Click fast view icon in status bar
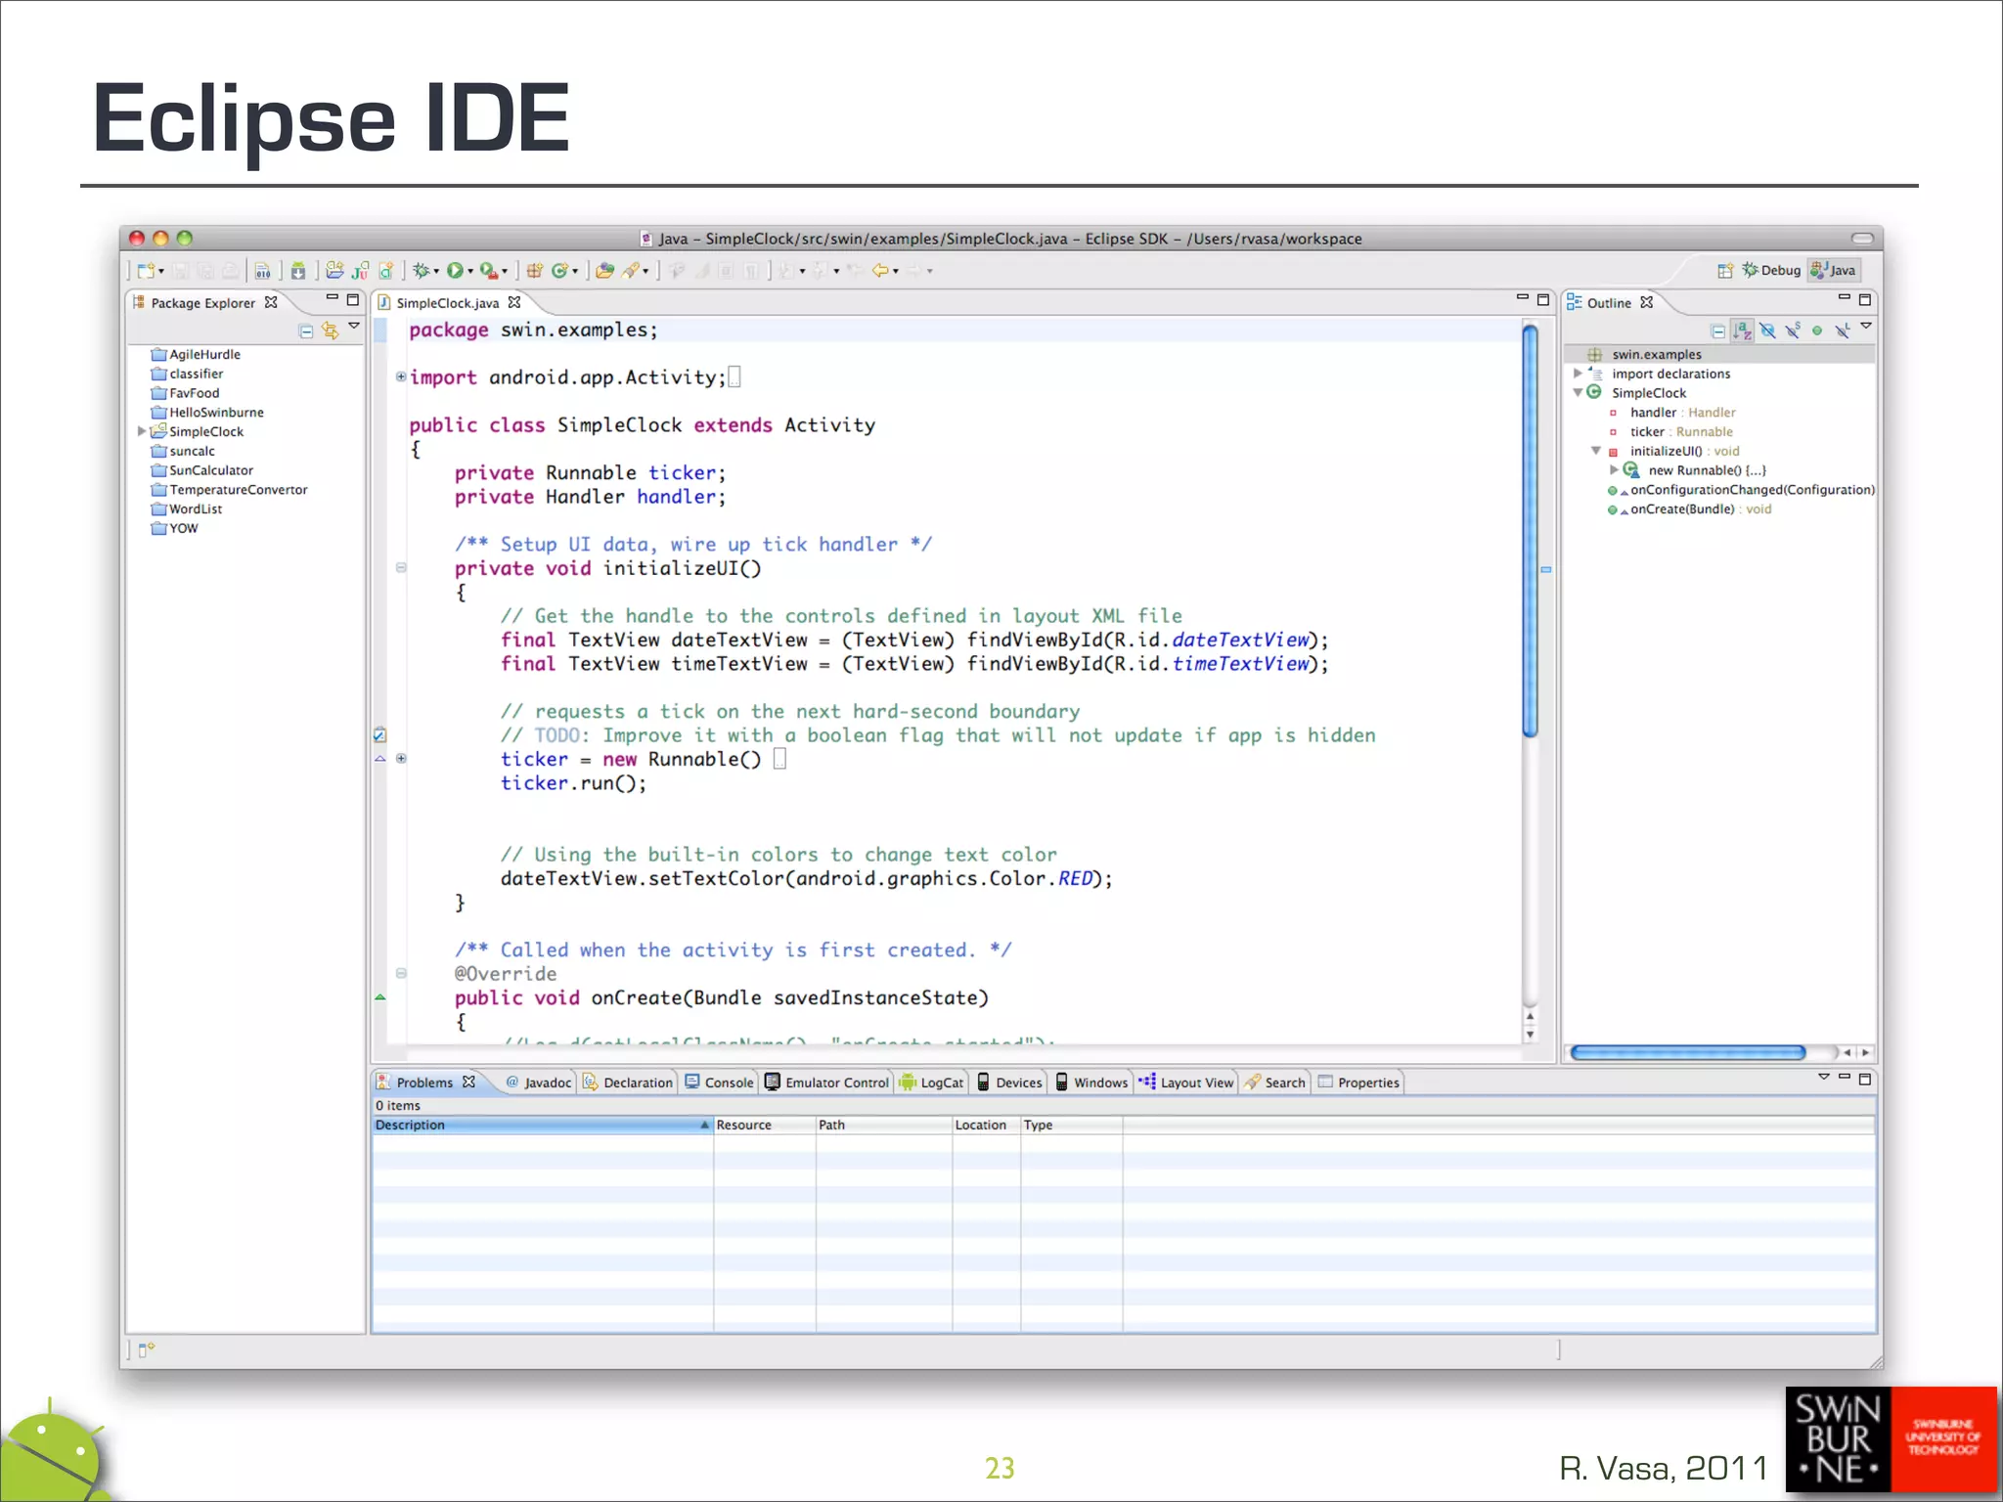 click(x=146, y=1350)
